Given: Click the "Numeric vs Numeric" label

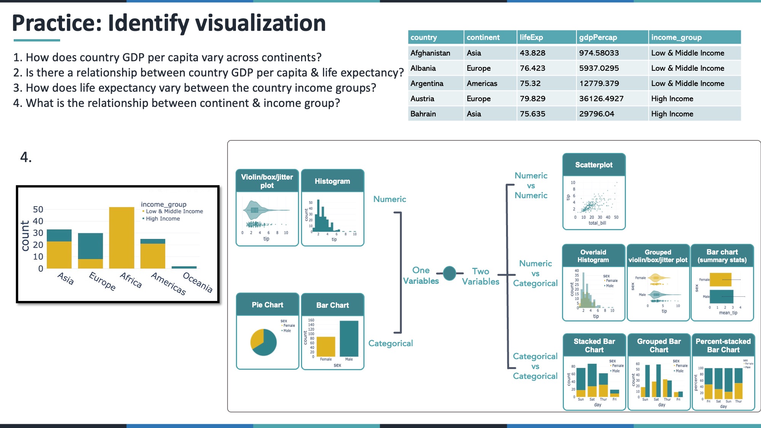Looking at the screenshot, I should (531, 185).
